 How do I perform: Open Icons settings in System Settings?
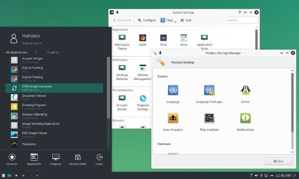[184, 40]
